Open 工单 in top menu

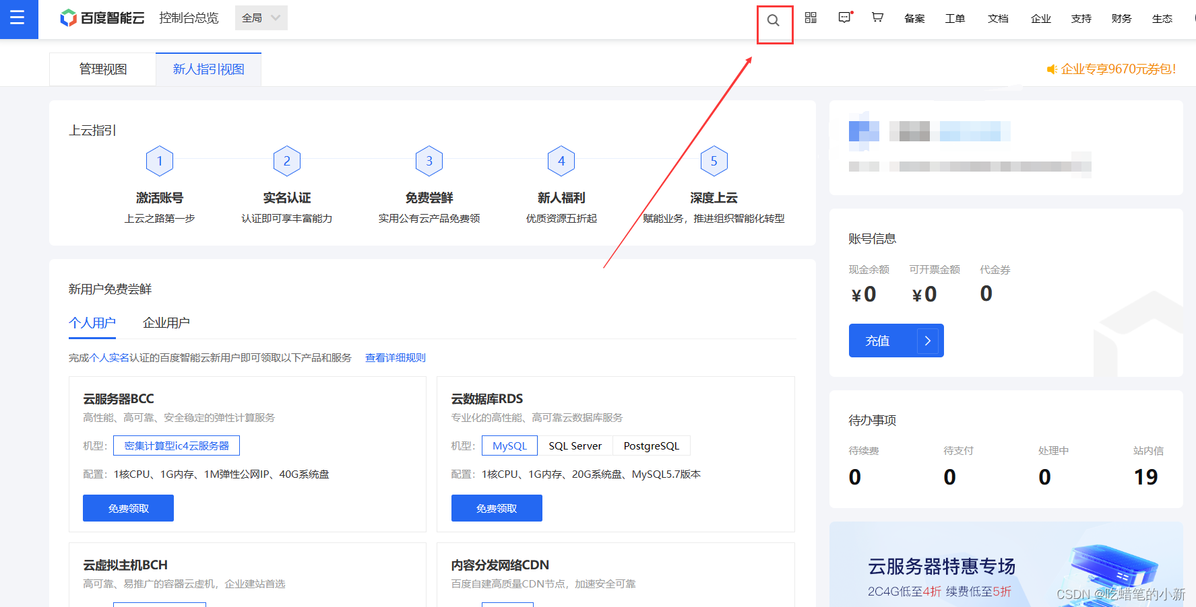(955, 18)
